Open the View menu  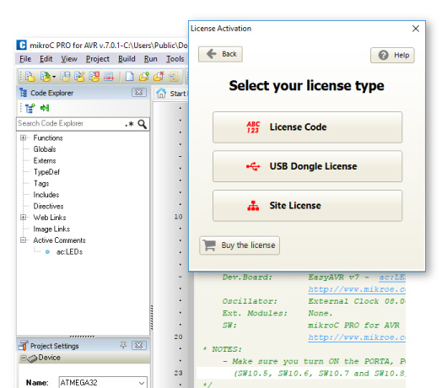click(x=69, y=59)
